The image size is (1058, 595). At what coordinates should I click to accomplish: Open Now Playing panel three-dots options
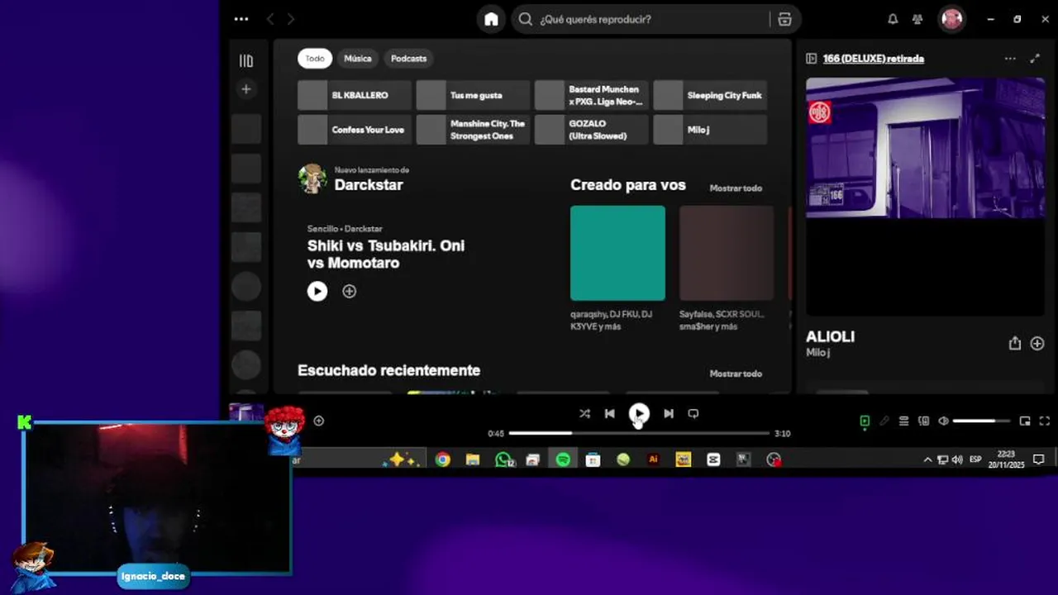tap(1010, 59)
